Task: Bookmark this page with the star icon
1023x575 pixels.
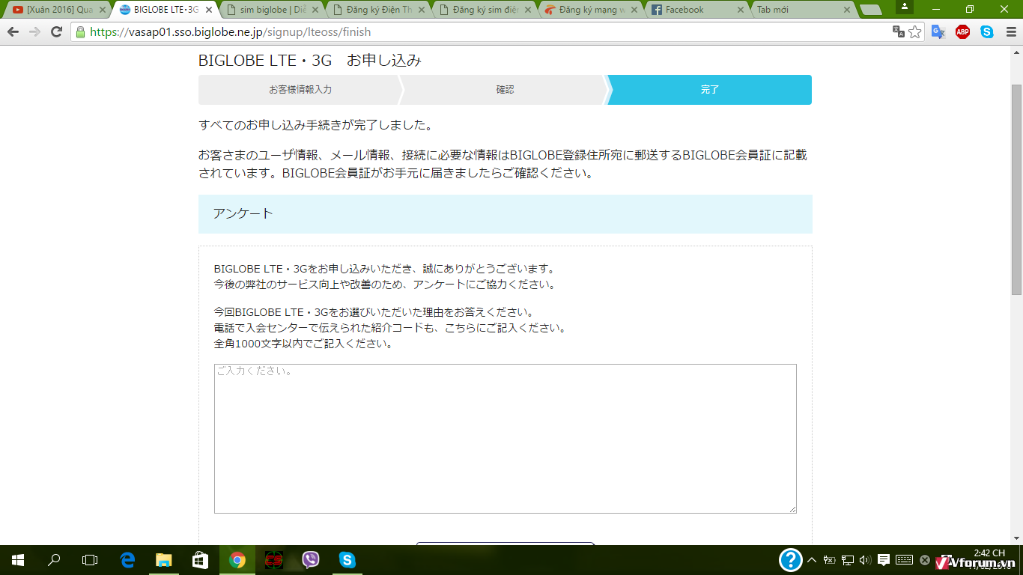Action: [x=914, y=31]
